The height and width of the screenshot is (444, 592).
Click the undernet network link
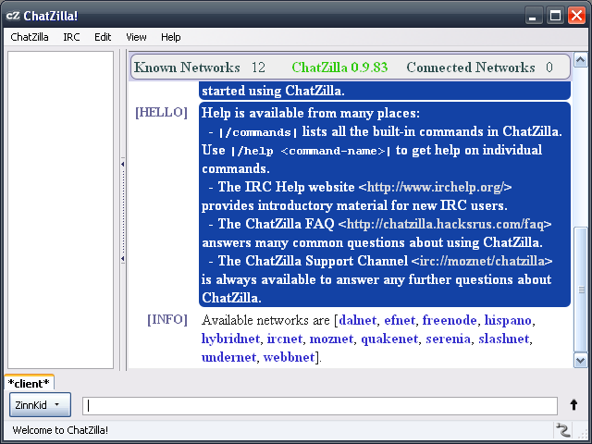(228, 357)
